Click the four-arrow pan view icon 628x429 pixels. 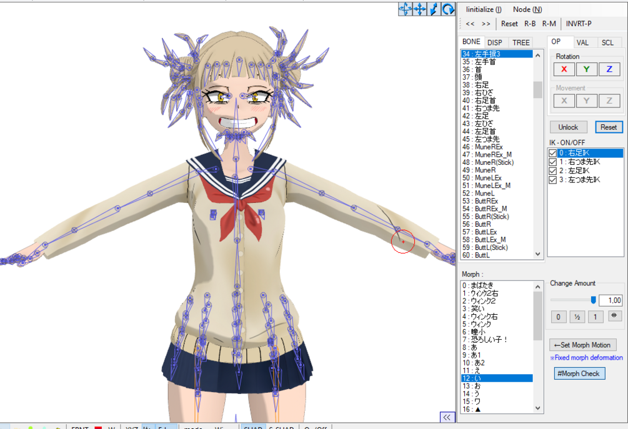(419, 9)
